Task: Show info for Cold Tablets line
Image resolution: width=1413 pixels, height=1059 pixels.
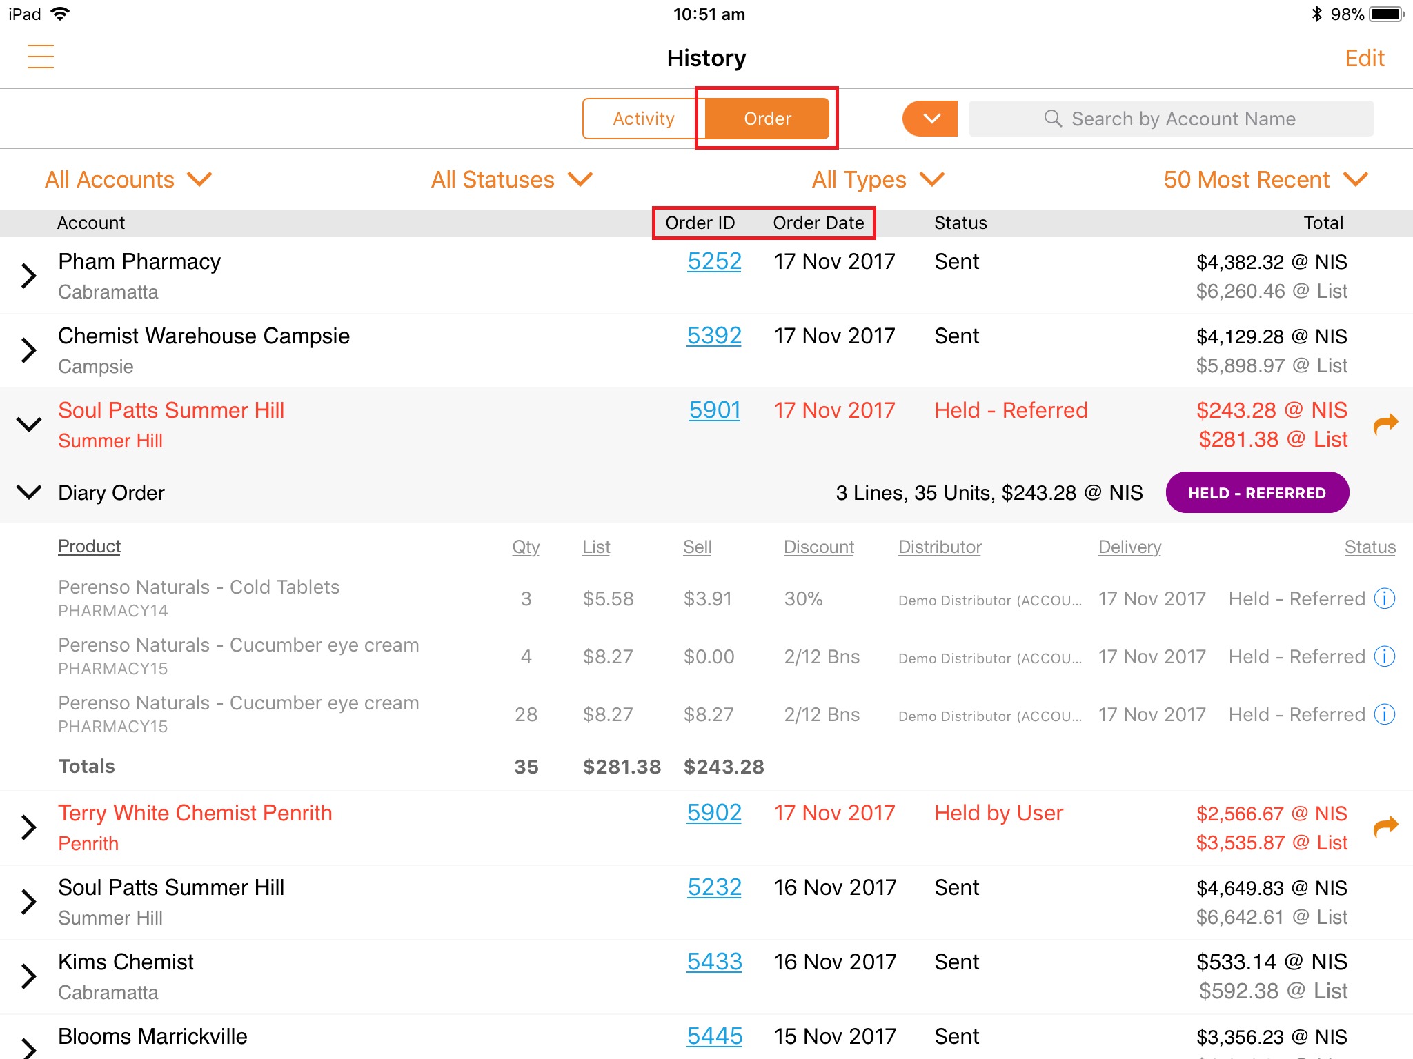Action: [x=1385, y=598]
